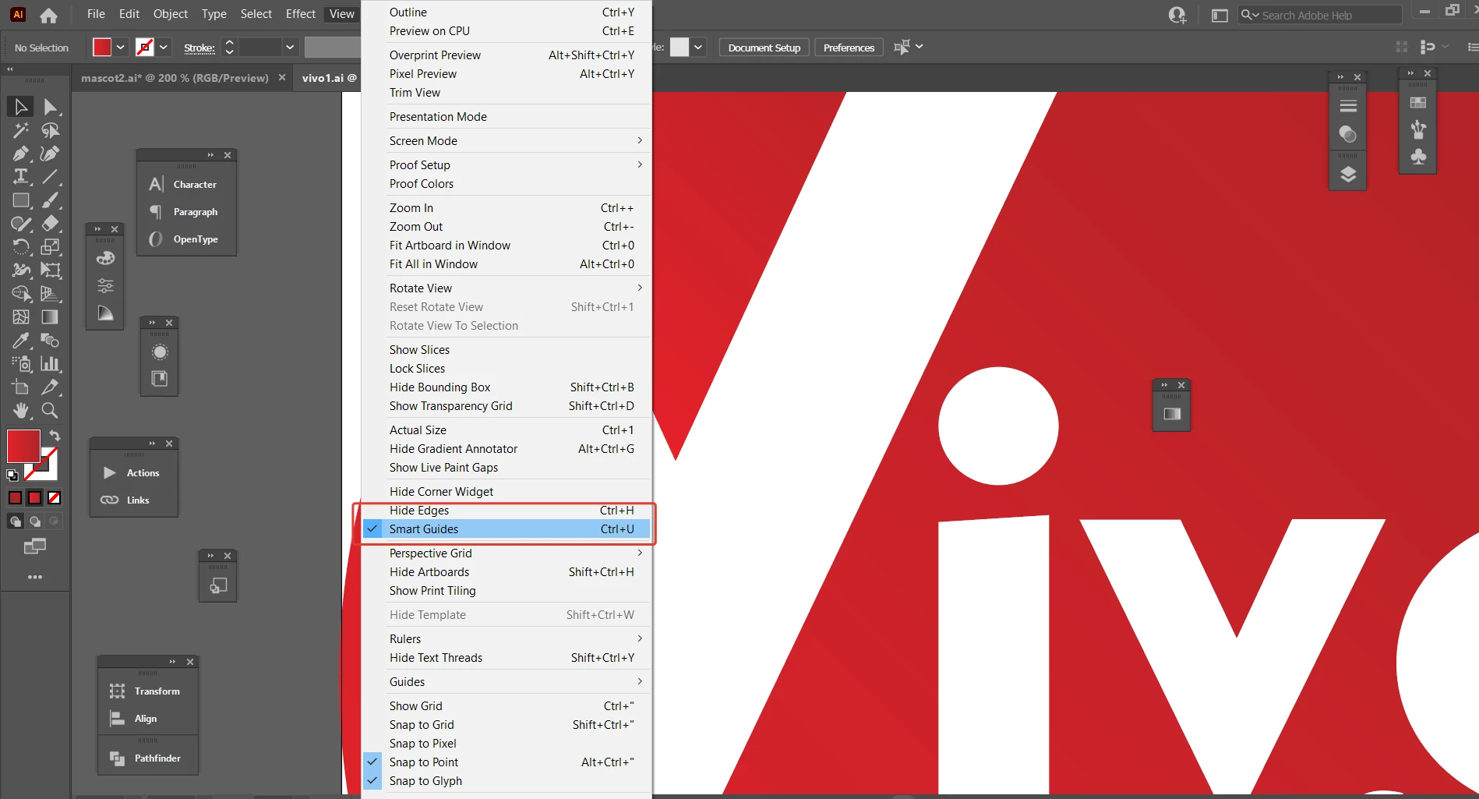Open the Symbols club-shaped panel icon
The image size is (1479, 799).
[1418, 157]
